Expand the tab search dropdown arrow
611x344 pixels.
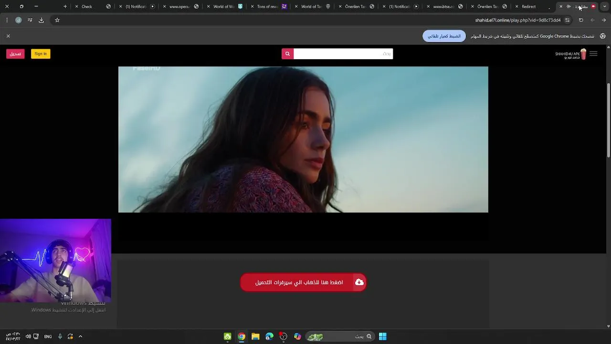coord(604,7)
